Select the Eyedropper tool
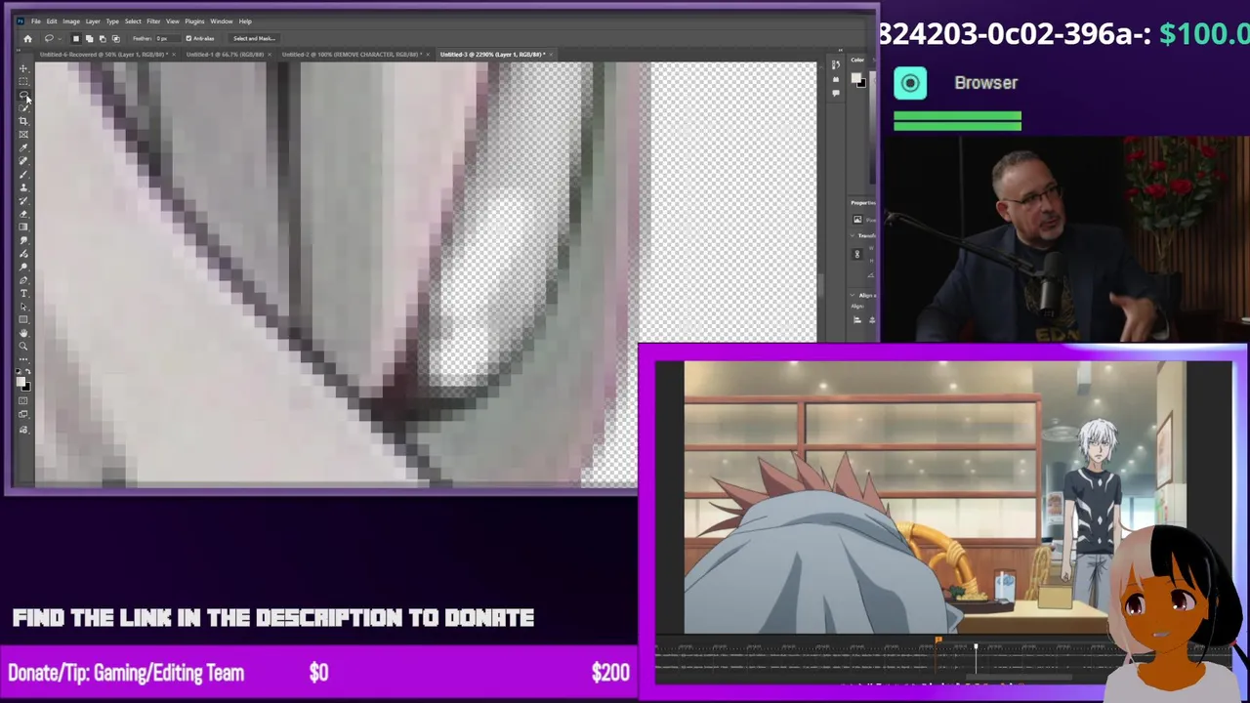The image size is (1250, 703). click(23, 149)
